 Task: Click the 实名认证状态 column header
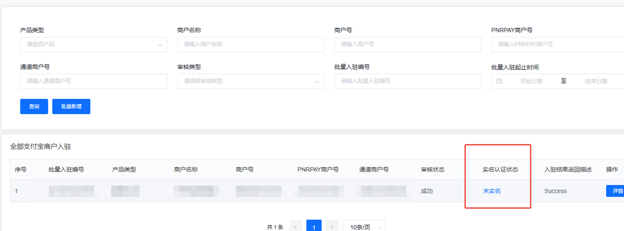(500, 170)
